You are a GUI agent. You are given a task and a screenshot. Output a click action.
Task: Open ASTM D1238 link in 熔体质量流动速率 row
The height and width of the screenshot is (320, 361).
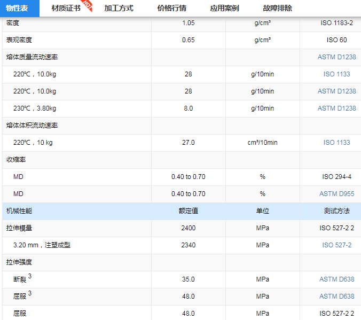coord(336,57)
